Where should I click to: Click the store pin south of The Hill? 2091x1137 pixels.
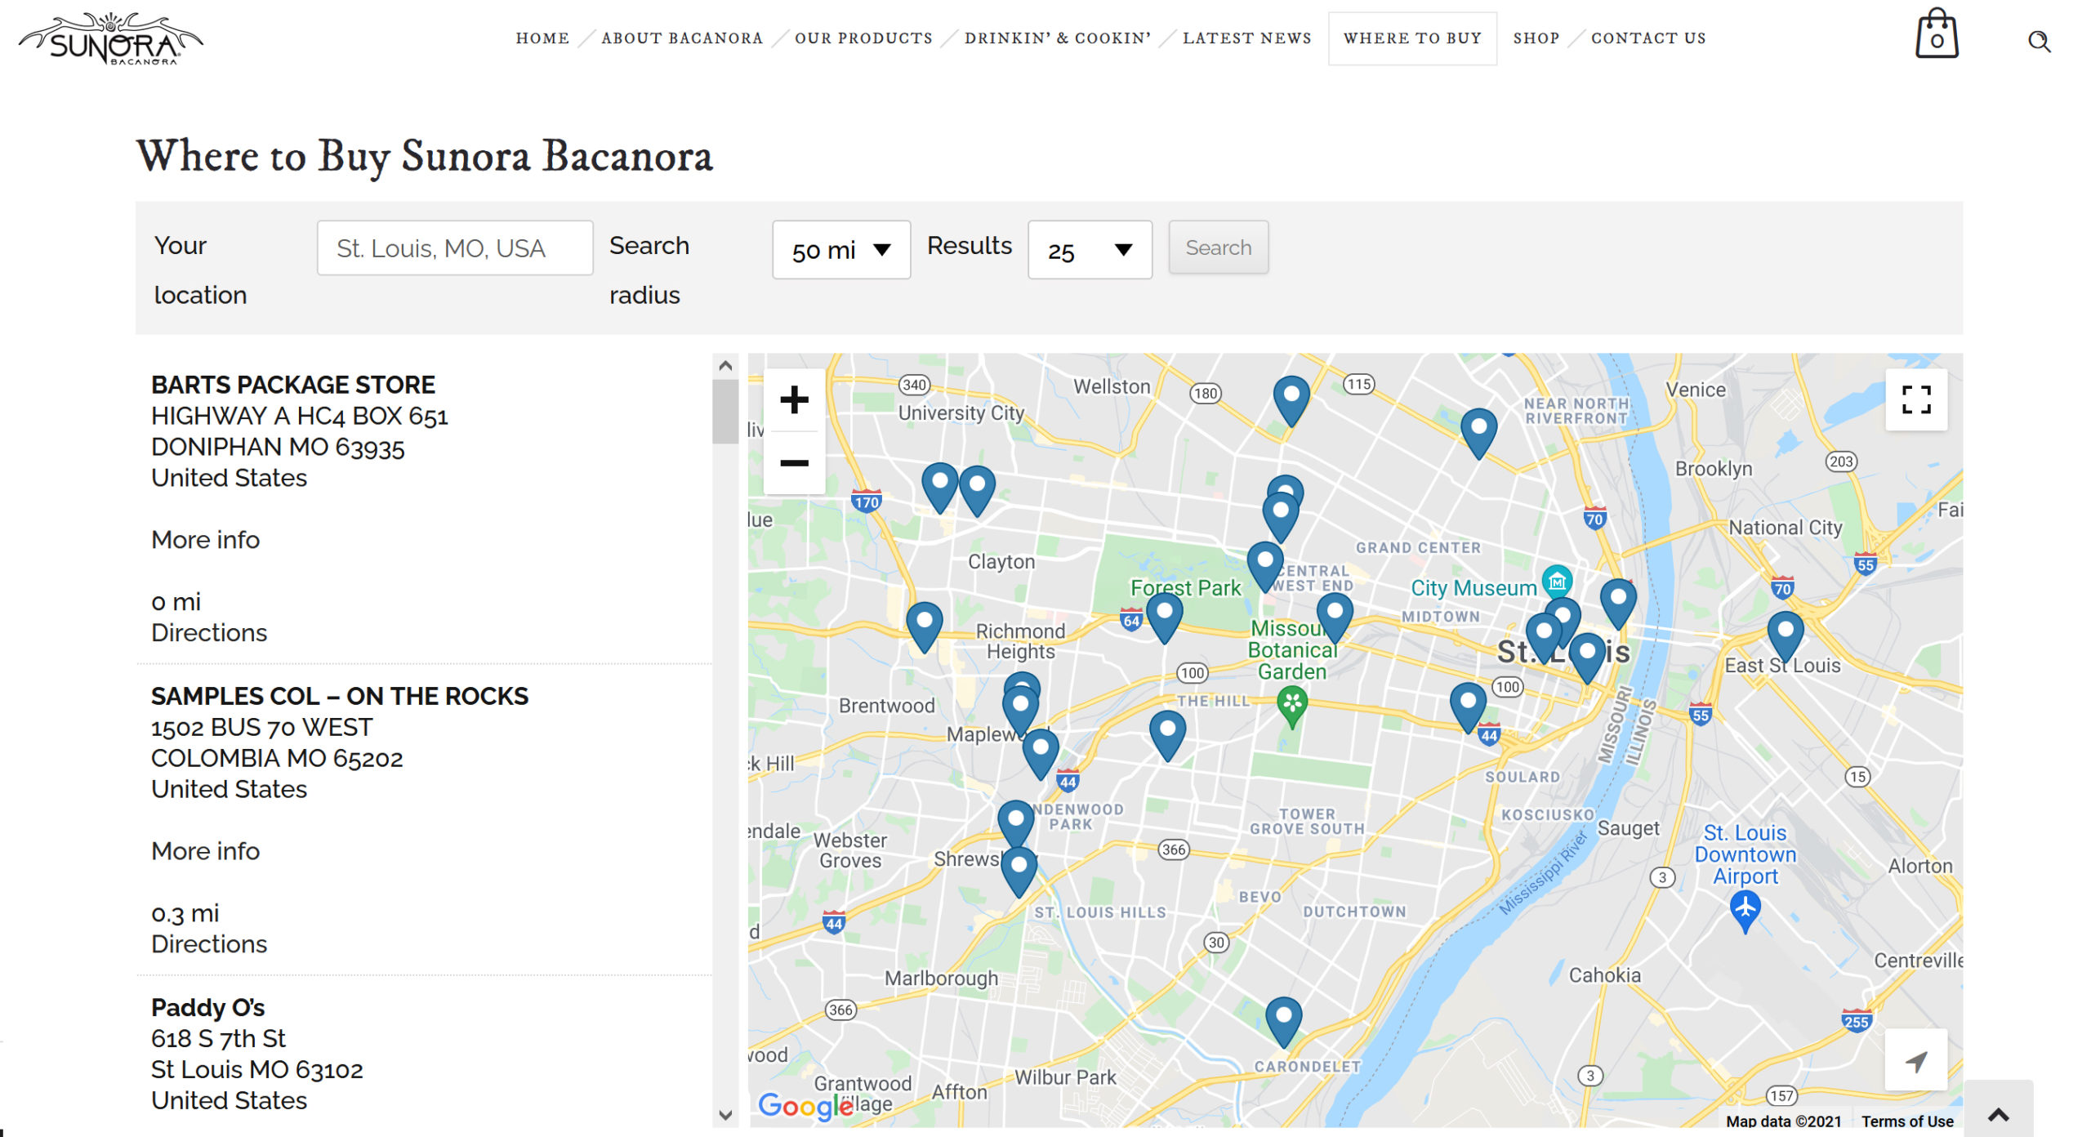coord(1168,735)
